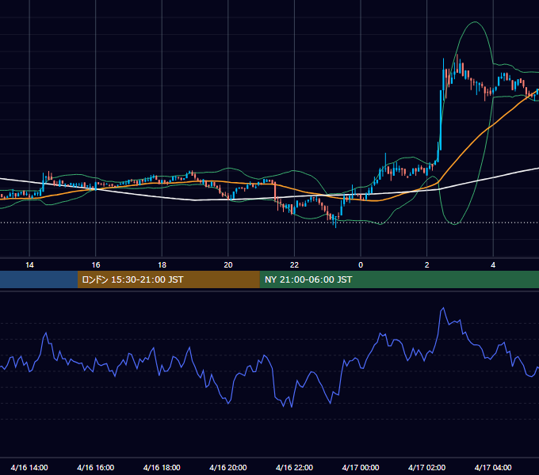Click the 14 hour label on price chart axis
The width and height of the screenshot is (539, 475).
tap(29, 265)
